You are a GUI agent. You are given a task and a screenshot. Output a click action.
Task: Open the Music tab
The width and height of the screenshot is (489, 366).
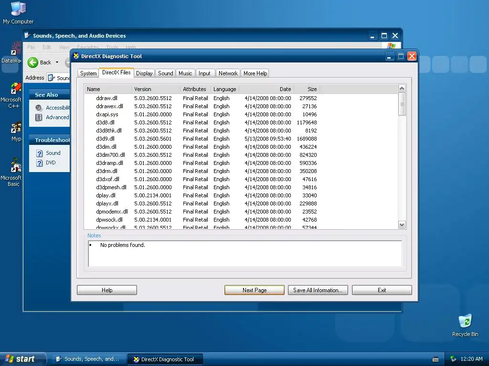coord(185,73)
